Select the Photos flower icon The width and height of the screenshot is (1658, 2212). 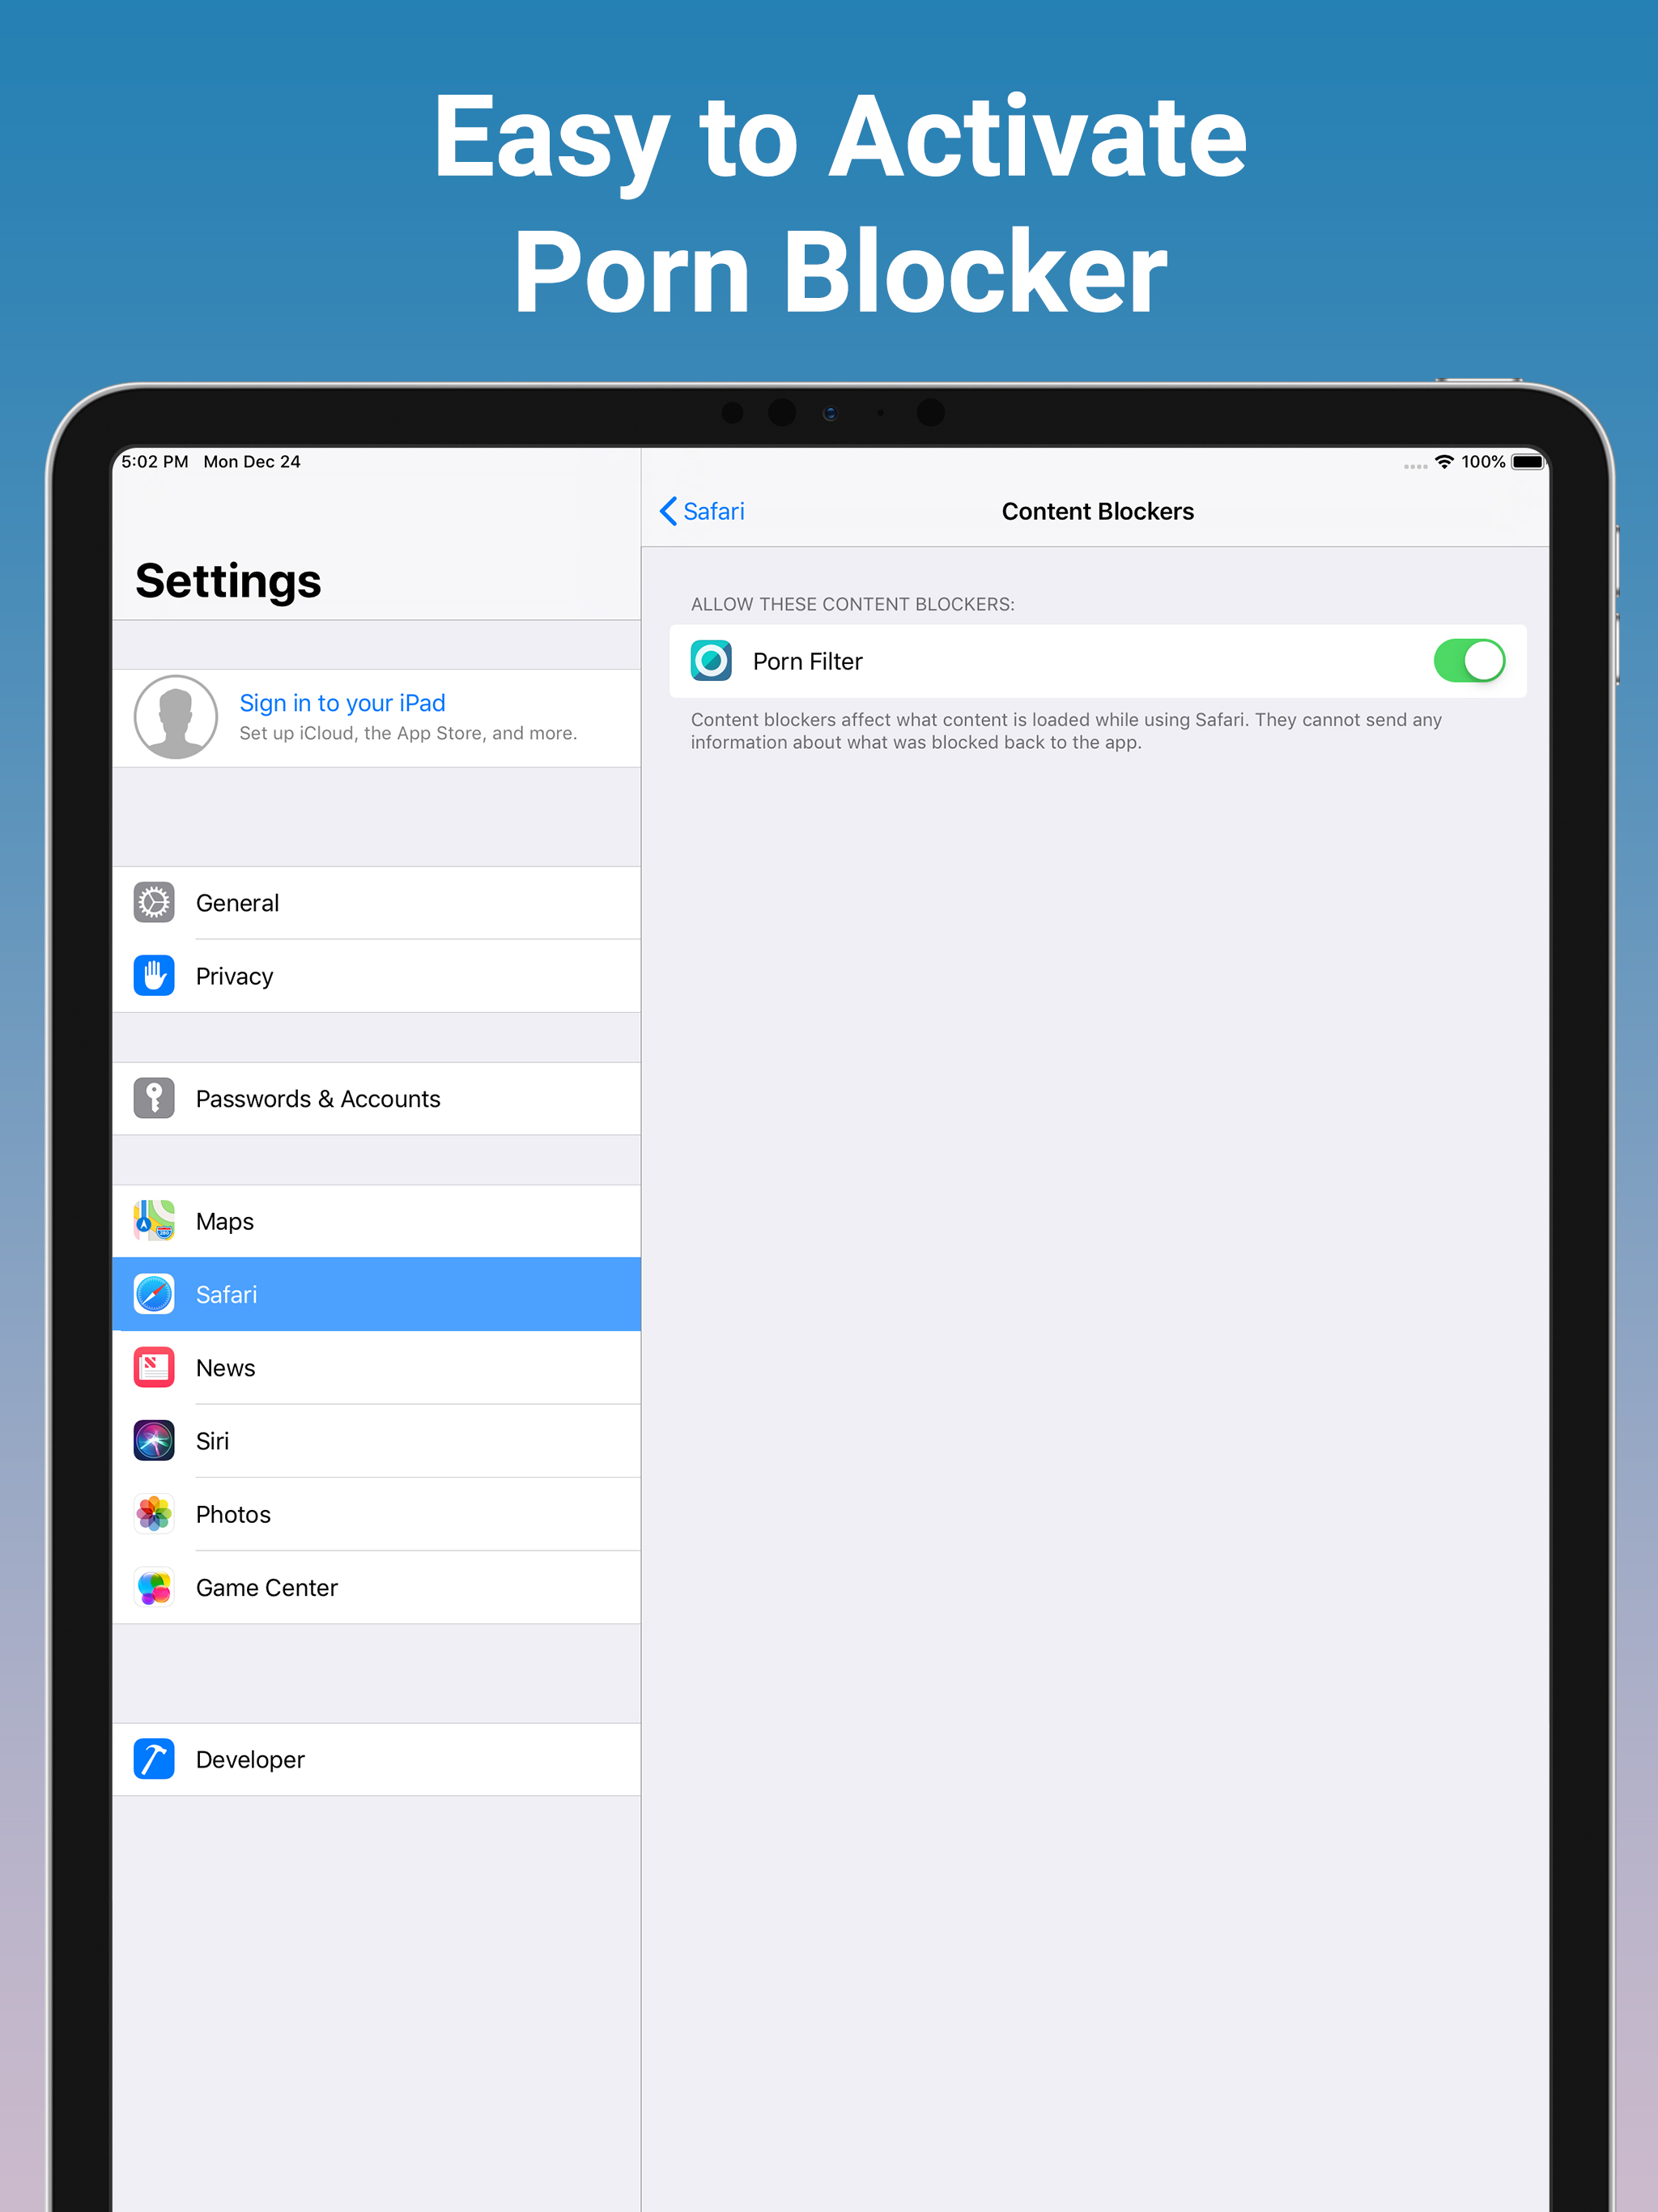154,1514
